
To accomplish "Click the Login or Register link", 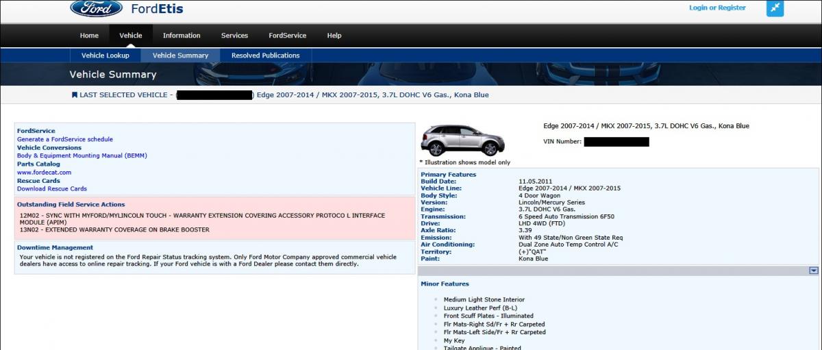I will [x=717, y=8].
